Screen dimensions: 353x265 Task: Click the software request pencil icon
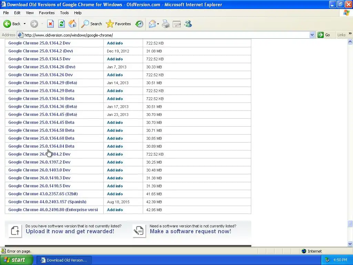[139, 231]
